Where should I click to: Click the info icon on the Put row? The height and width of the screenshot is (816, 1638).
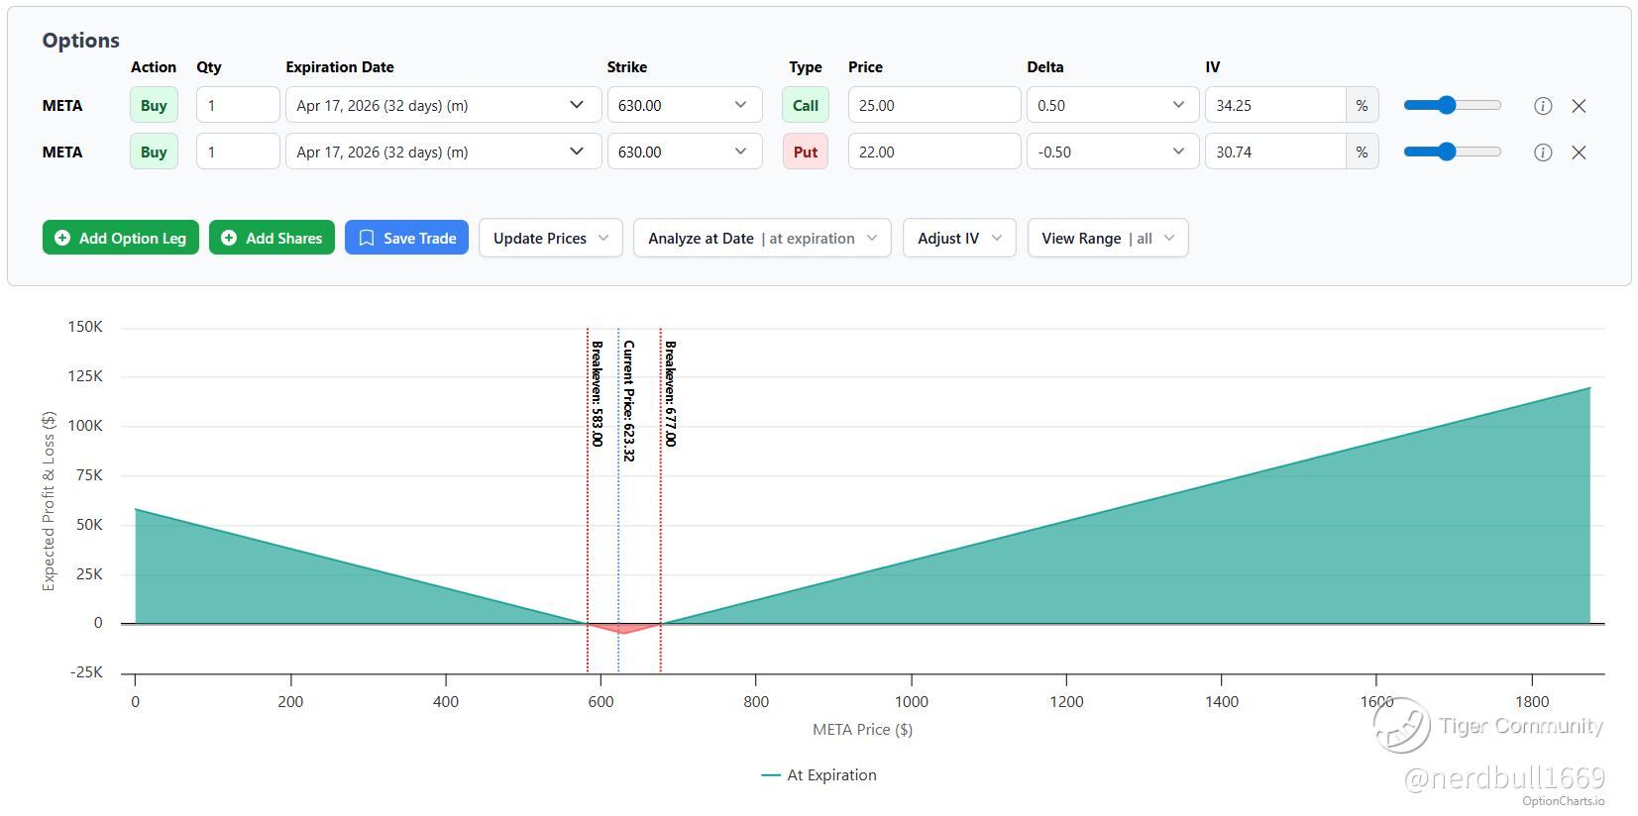pos(1542,153)
